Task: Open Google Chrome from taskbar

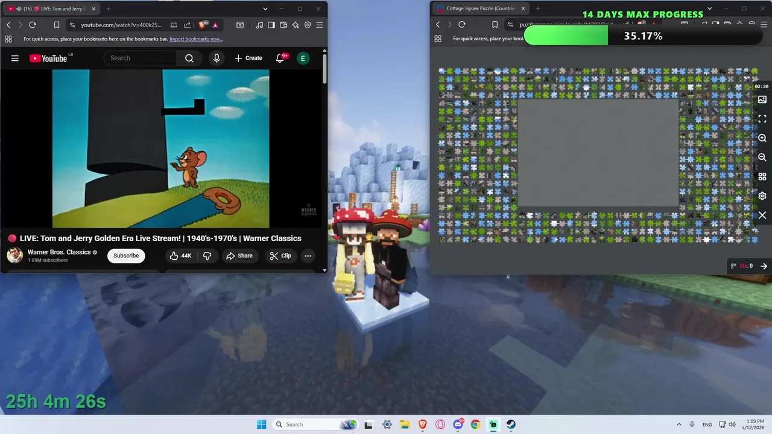Action: coord(475,424)
